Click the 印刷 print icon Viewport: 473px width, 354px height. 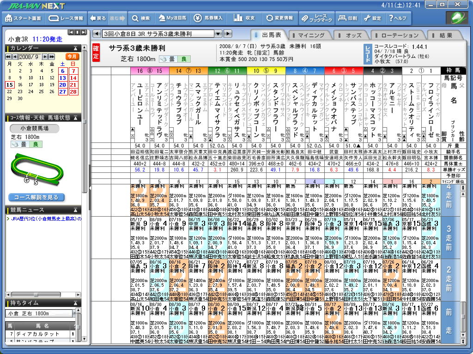coord(347,18)
